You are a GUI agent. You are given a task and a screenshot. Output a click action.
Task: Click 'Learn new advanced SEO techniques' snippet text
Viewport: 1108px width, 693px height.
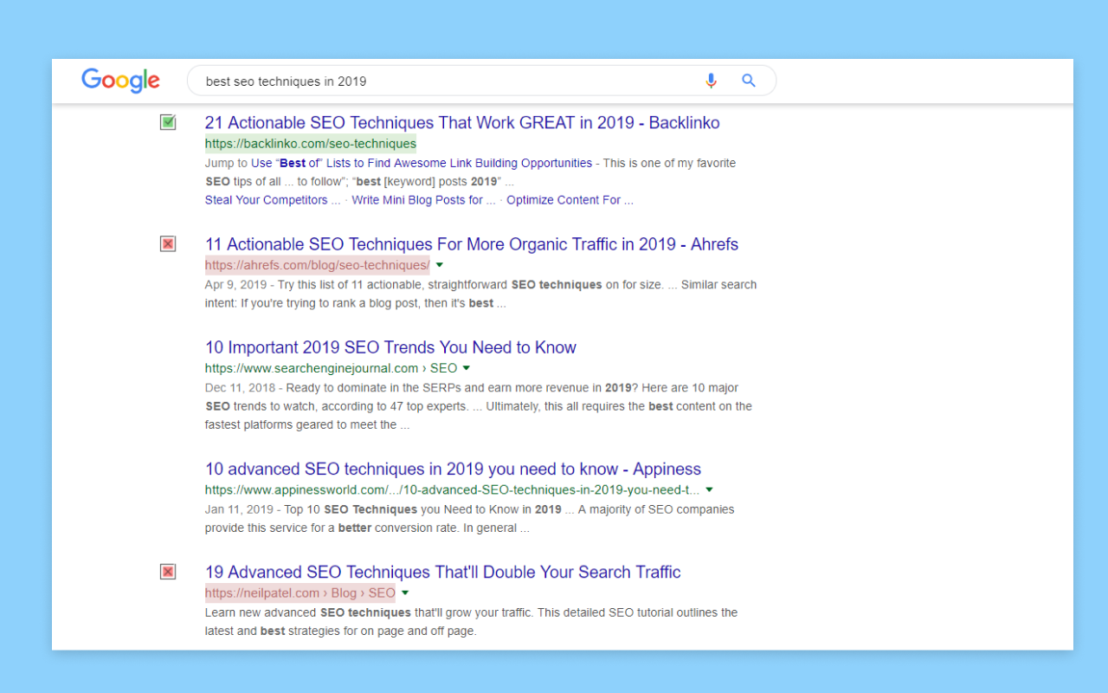click(x=472, y=622)
